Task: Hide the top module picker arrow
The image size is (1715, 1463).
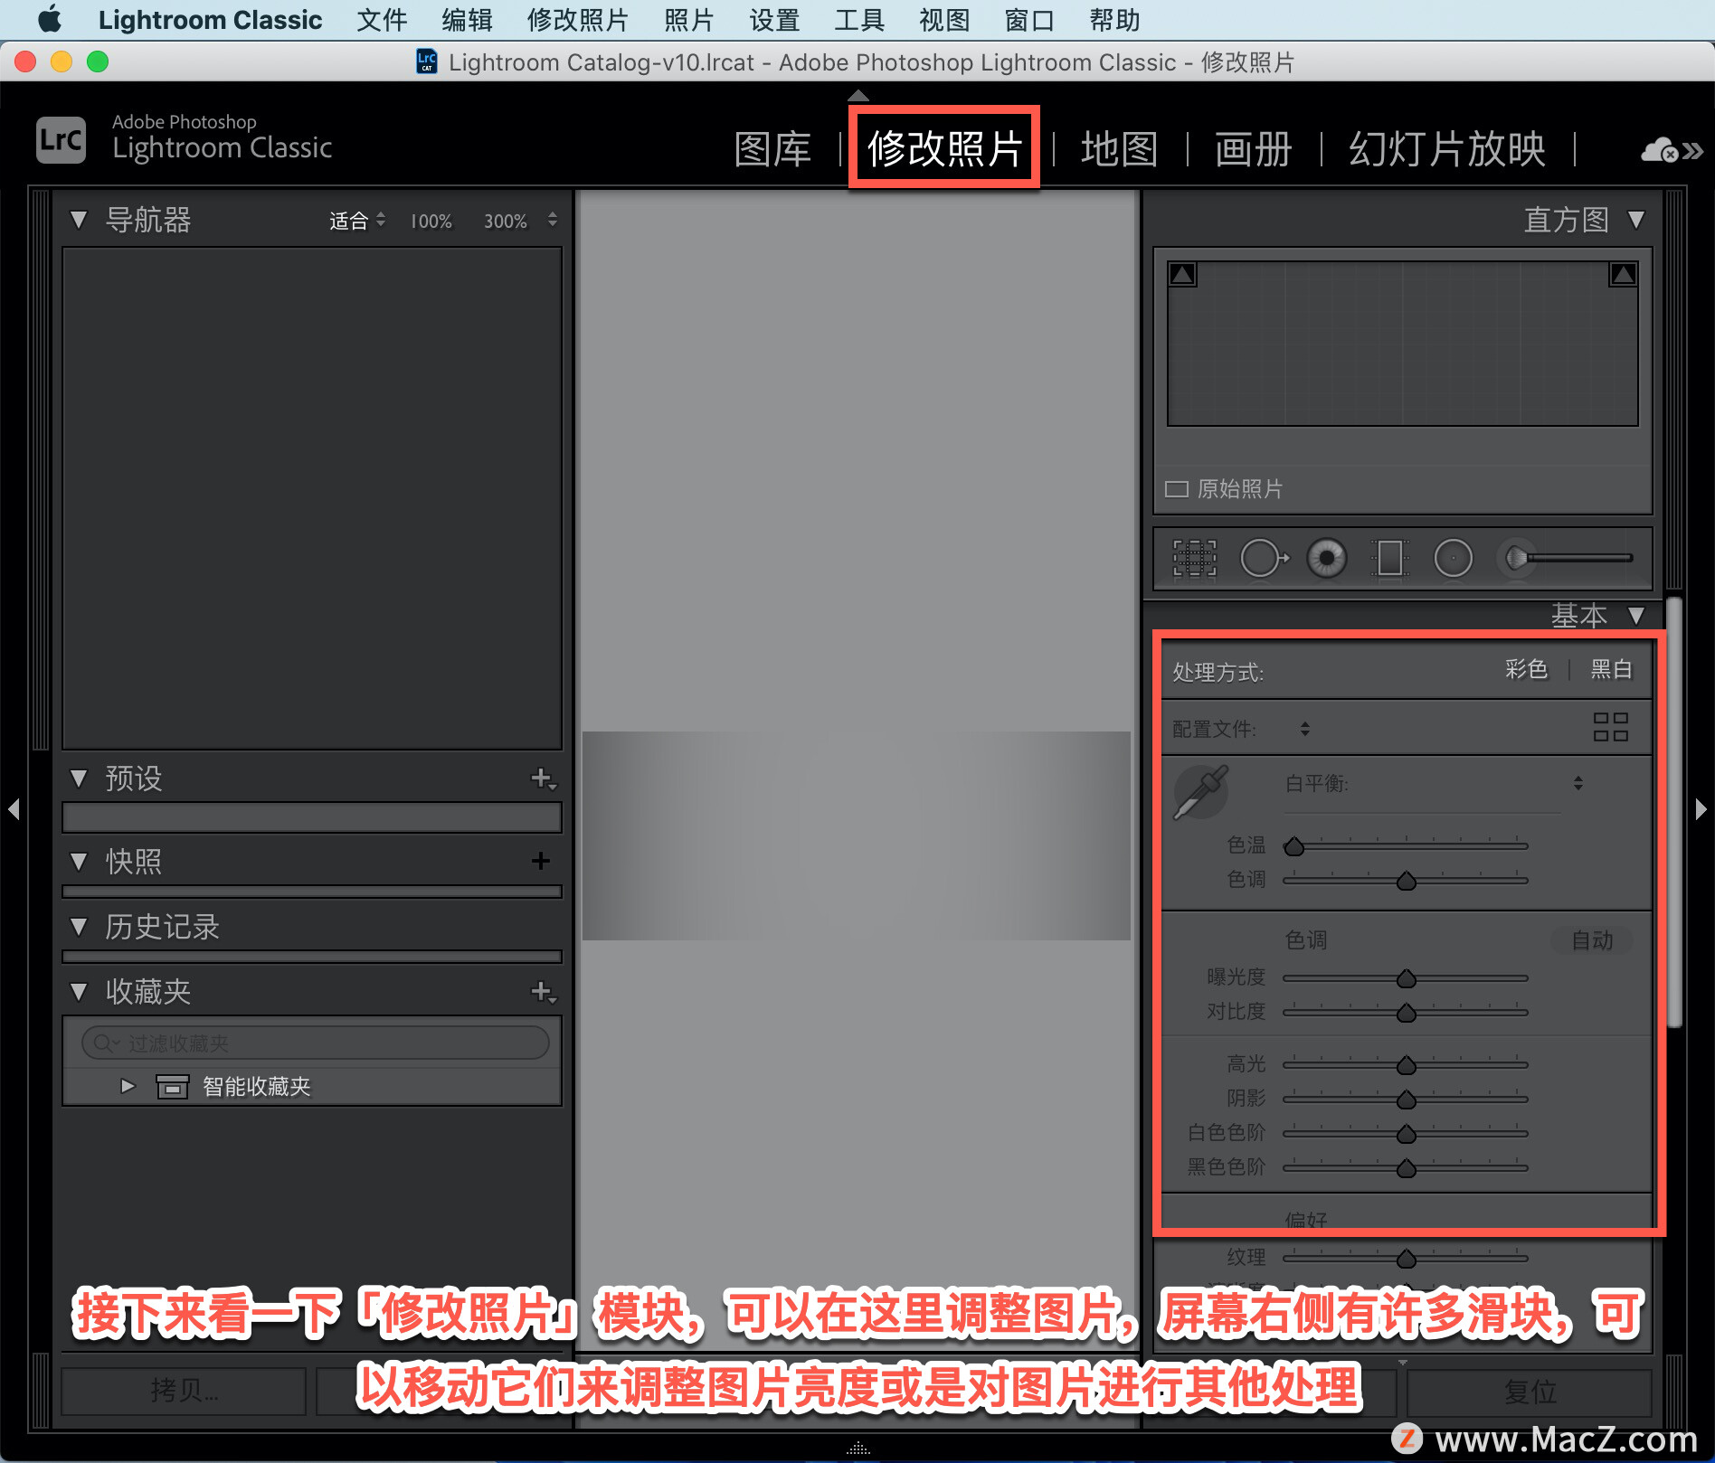Action: point(857,95)
